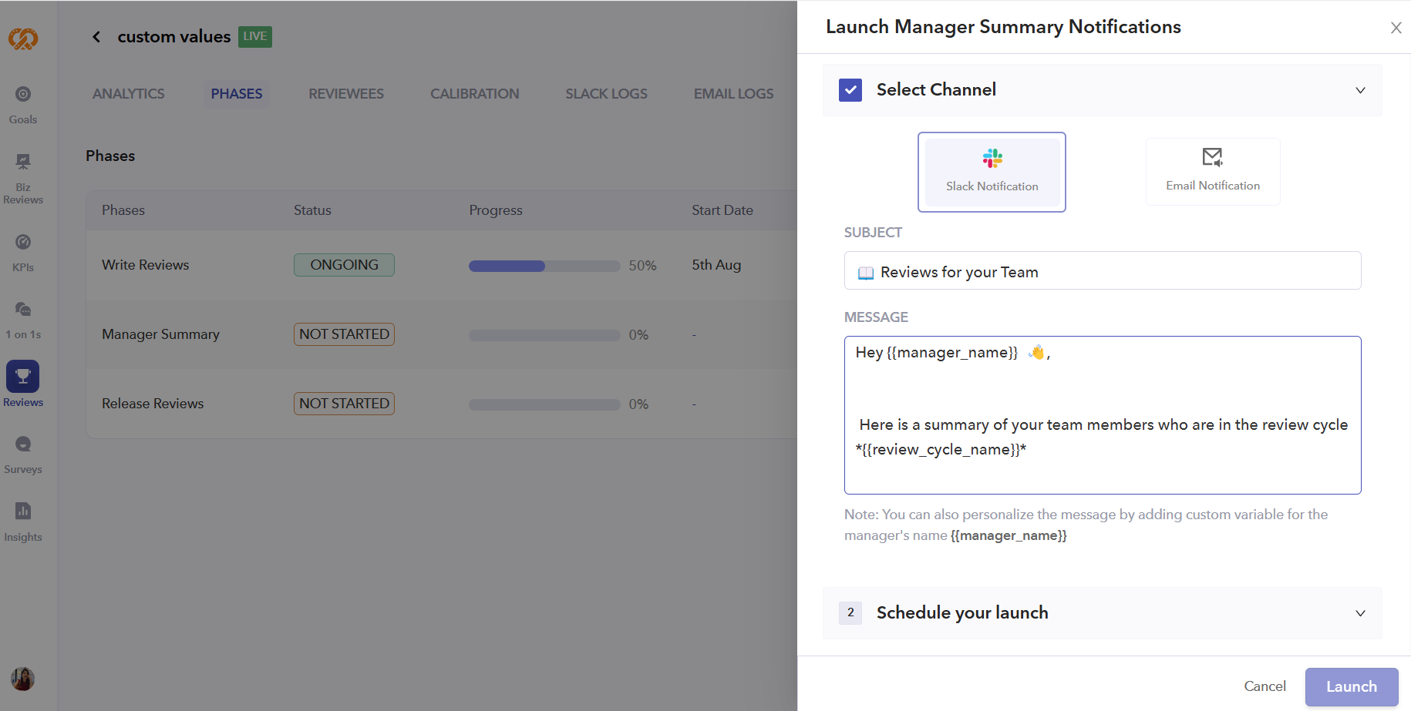Open Surveys from the sidebar
This screenshot has width=1411, height=711.
[23, 454]
